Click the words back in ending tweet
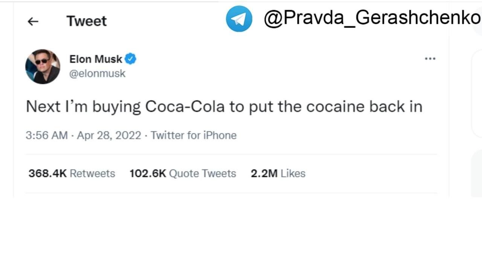The width and height of the screenshot is (482, 271). (395, 107)
